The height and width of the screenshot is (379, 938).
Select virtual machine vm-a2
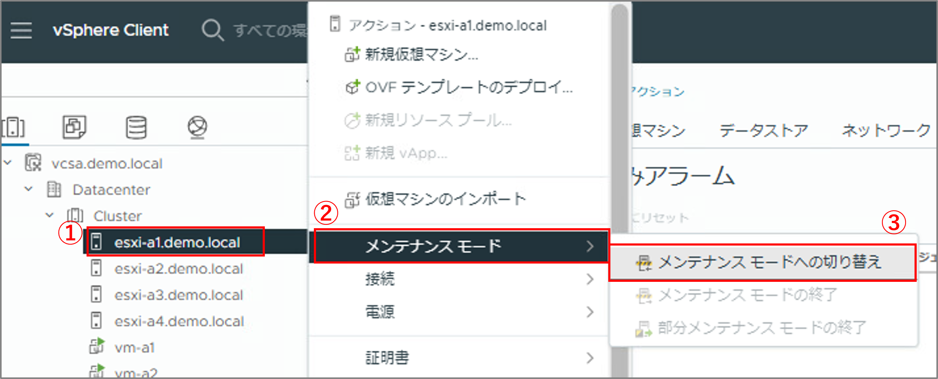point(136,373)
